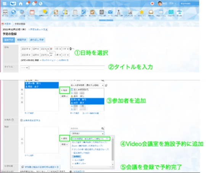
Task: Click the title text input field
Action: click(67, 68)
